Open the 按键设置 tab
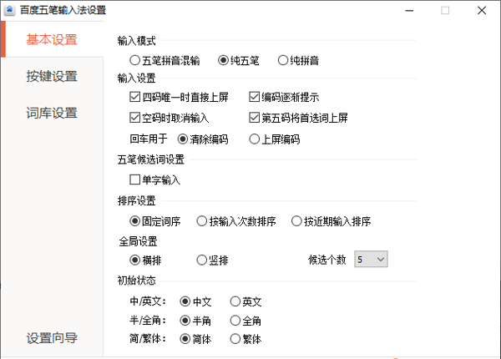The height and width of the screenshot is (359, 501). pos(52,76)
